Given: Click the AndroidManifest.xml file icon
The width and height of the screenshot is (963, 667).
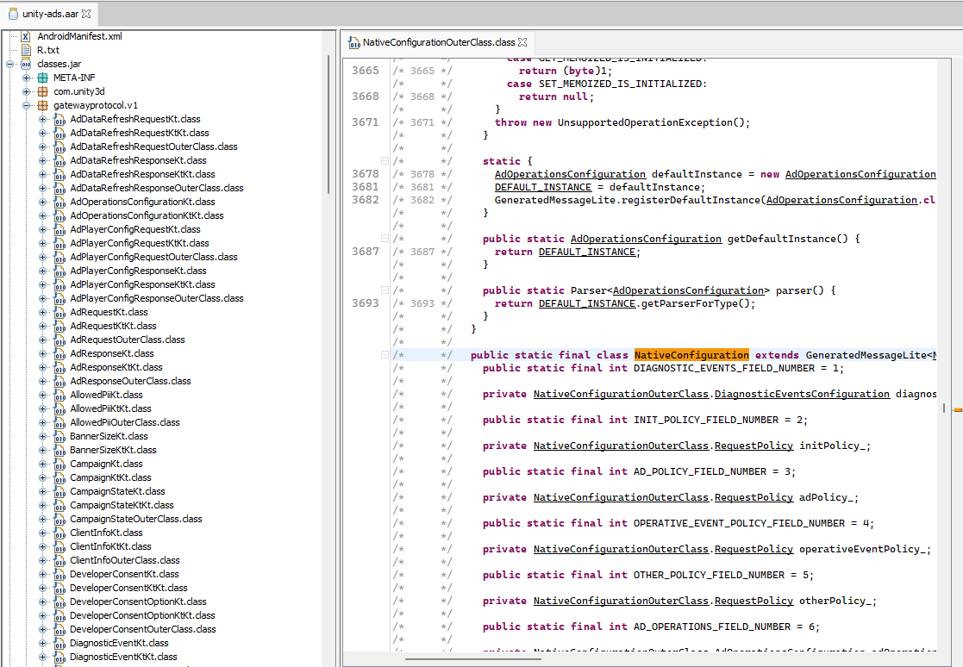Looking at the screenshot, I should click(26, 36).
